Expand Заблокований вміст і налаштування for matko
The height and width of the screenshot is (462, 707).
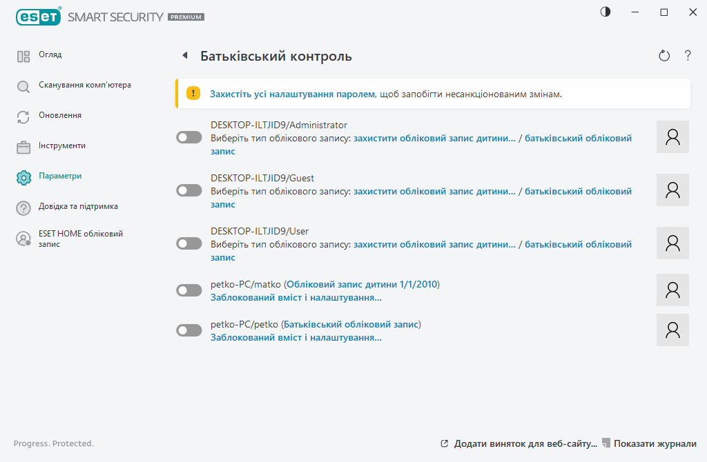click(296, 298)
